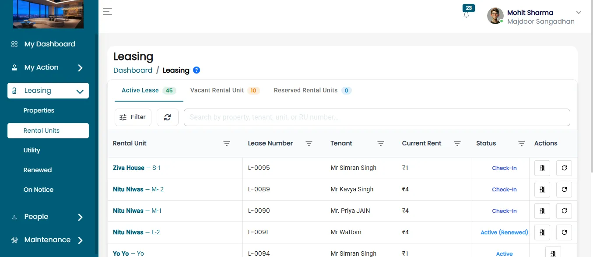Click renew icon for Nitu Niwas L-2
This screenshot has height=257, width=593.
coord(564,232)
